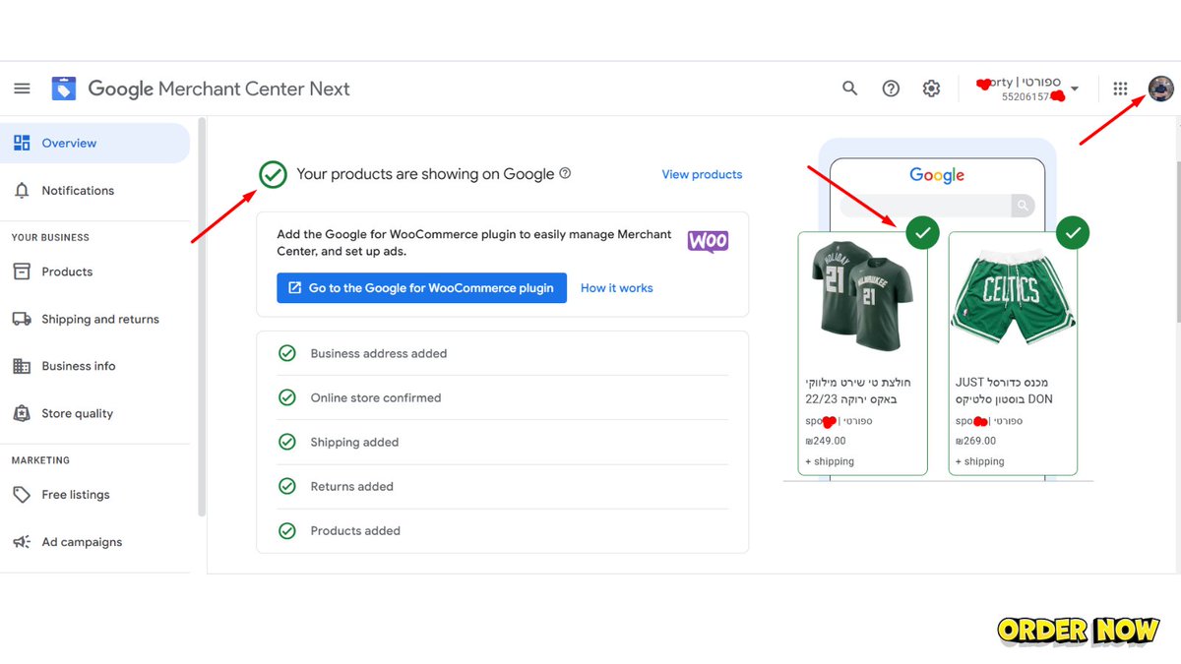Click the Celtics shorts product thumbnail
Image resolution: width=1181 pixels, height=664 pixels.
click(x=1013, y=292)
